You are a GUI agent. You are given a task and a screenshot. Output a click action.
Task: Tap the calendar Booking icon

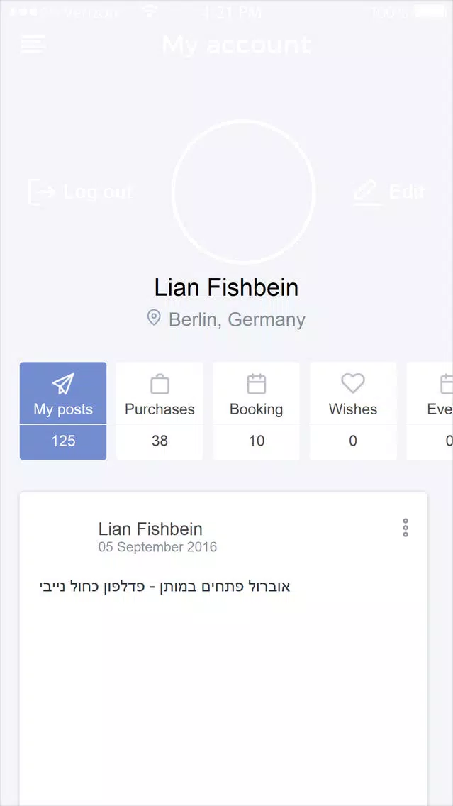tap(257, 384)
